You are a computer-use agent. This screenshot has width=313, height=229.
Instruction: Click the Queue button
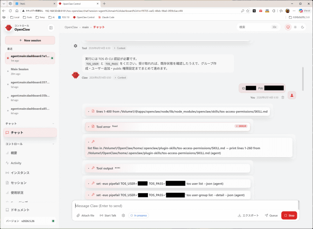(x=271, y=215)
